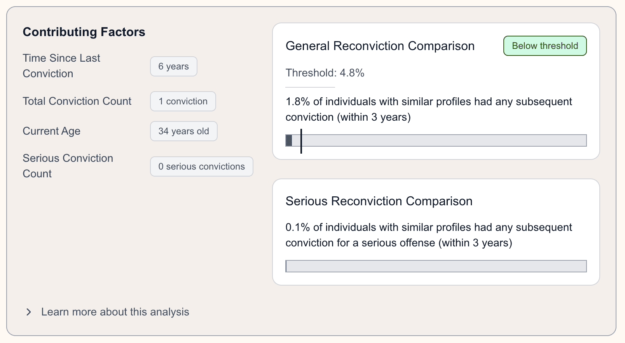Click the dark filled portion of general bar

coord(289,140)
